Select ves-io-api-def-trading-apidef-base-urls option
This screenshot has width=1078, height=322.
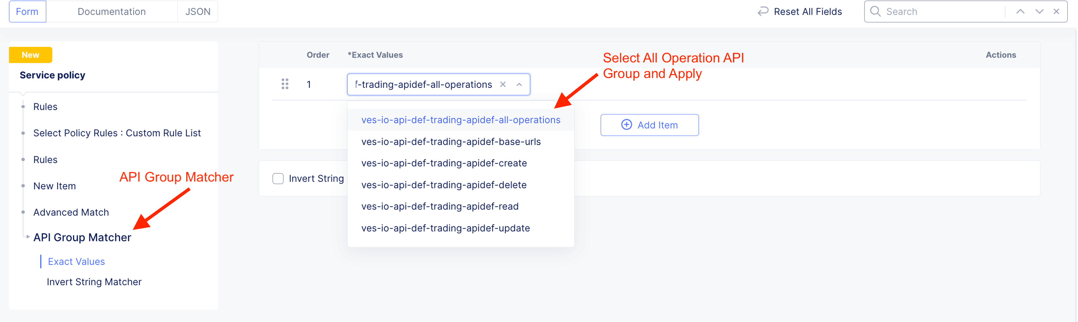pyautogui.click(x=451, y=141)
